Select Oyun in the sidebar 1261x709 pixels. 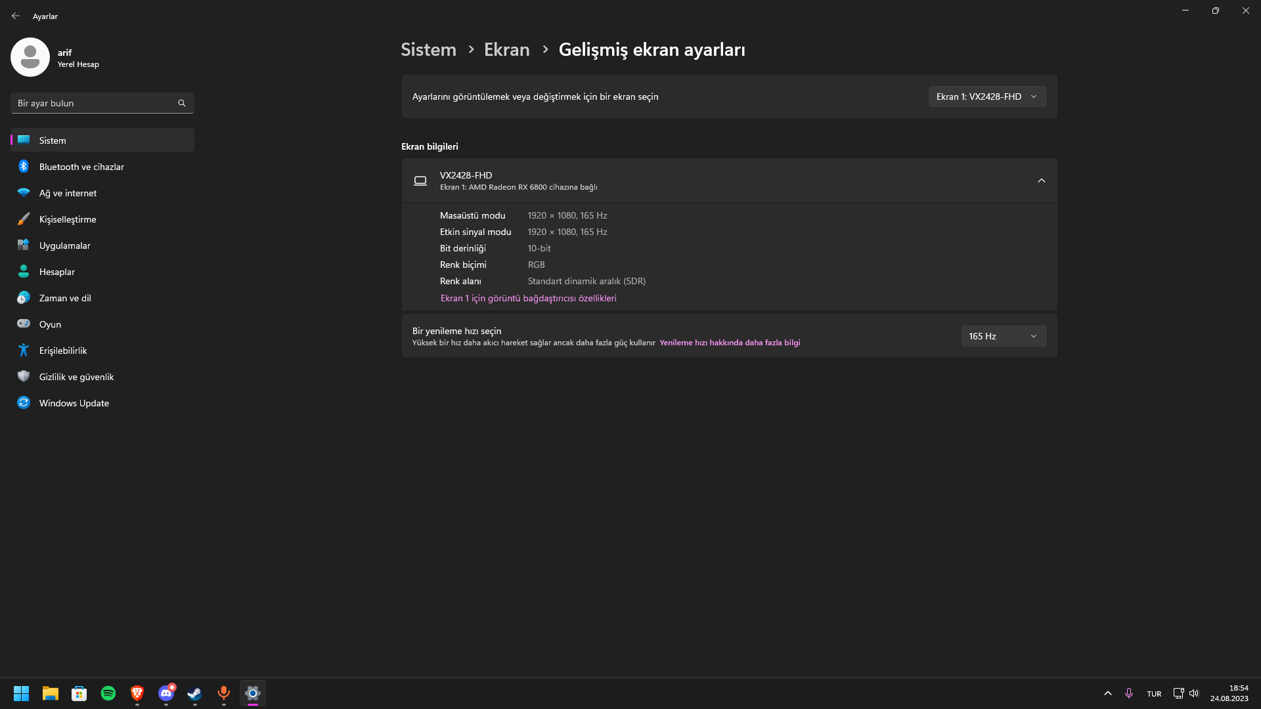tap(50, 324)
